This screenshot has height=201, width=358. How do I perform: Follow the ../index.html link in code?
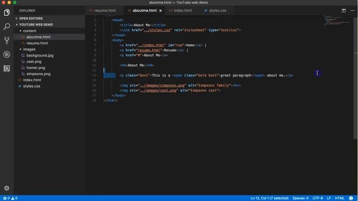point(151,45)
